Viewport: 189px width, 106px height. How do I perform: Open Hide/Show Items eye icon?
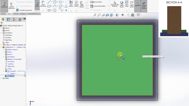pyautogui.click(x=123, y=15)
